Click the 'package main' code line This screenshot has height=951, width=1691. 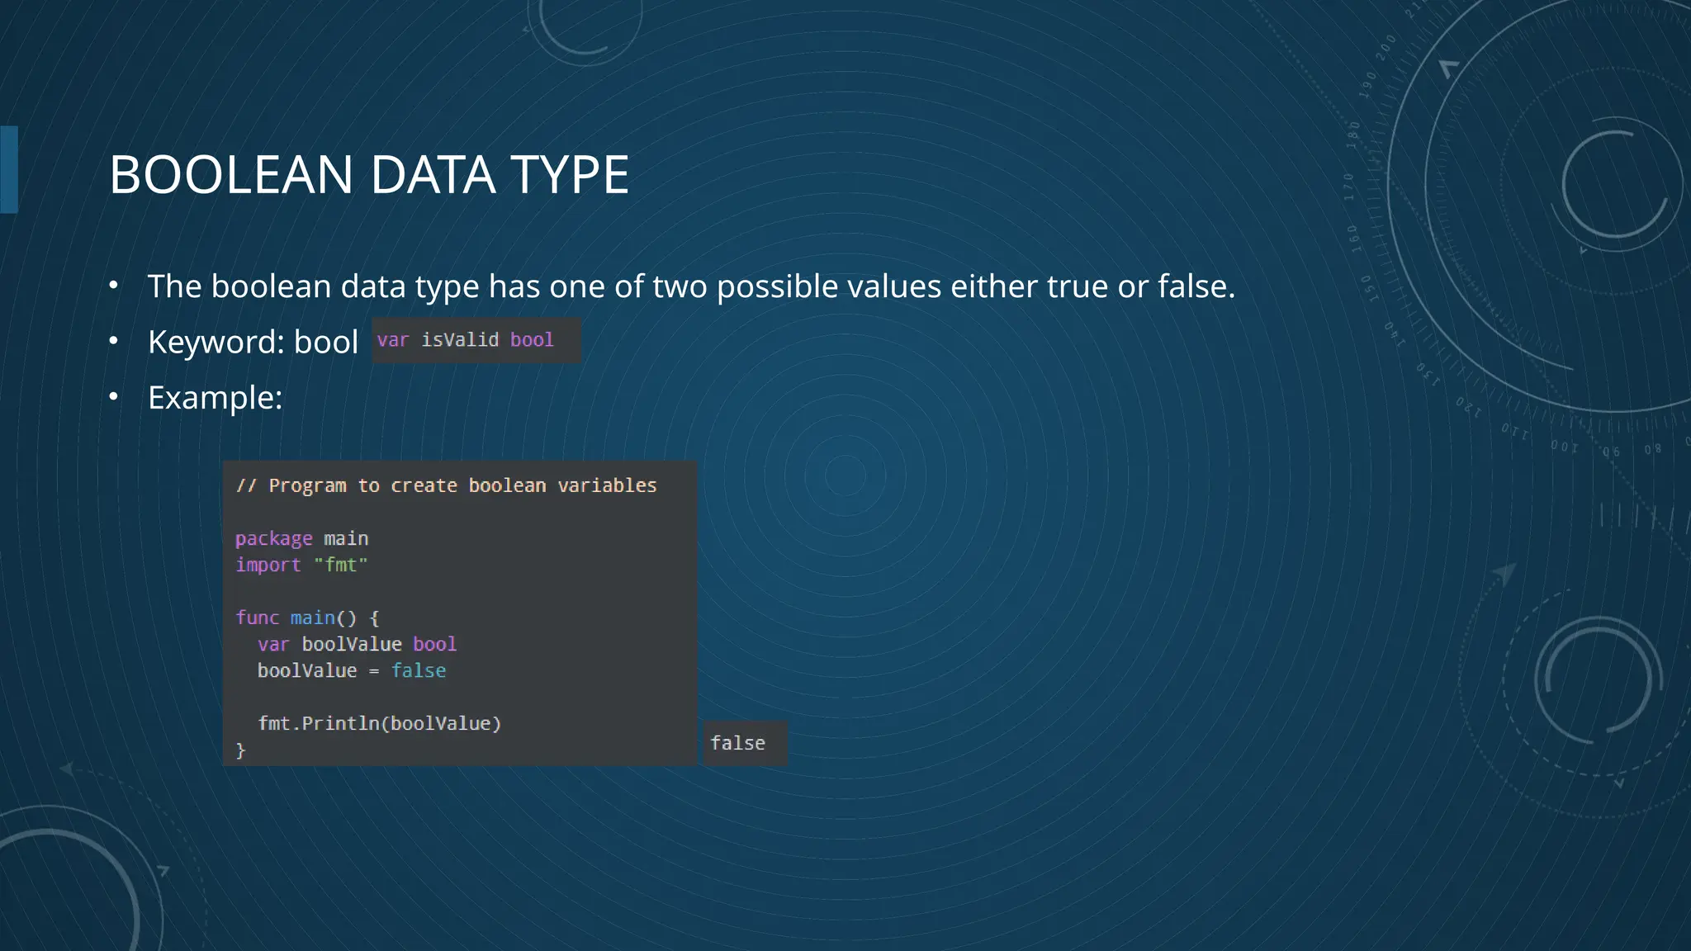coord(302,538)
